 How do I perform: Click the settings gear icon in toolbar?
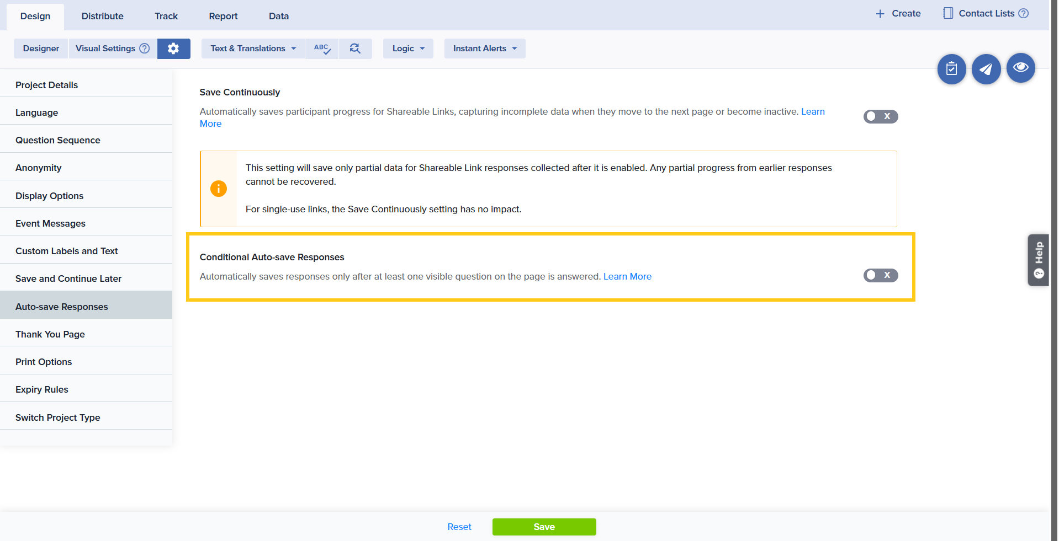click(173, 49)
